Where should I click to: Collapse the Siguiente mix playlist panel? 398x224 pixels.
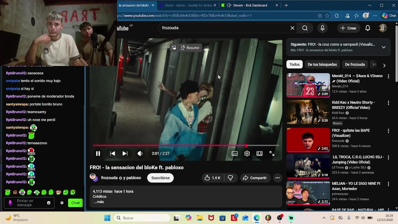click(x=384, y=47)
